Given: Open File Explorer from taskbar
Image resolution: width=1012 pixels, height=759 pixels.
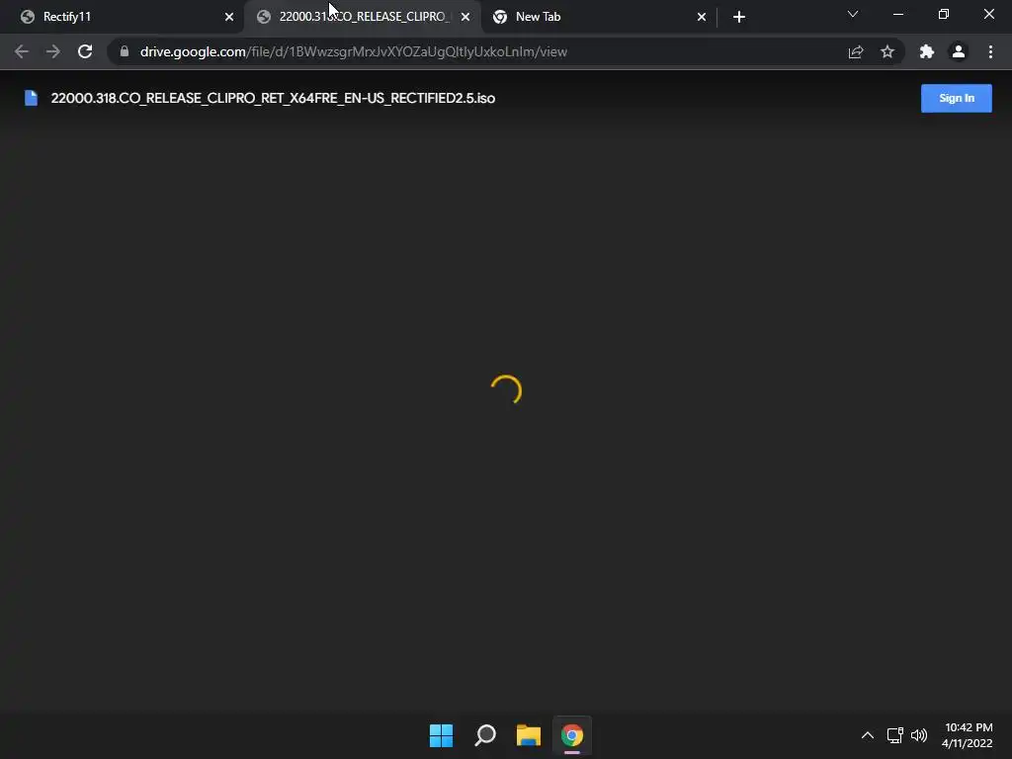Looking at the screenshot, I should click(529, 735).
